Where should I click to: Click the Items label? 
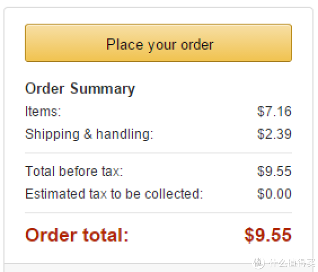[43, 111]
